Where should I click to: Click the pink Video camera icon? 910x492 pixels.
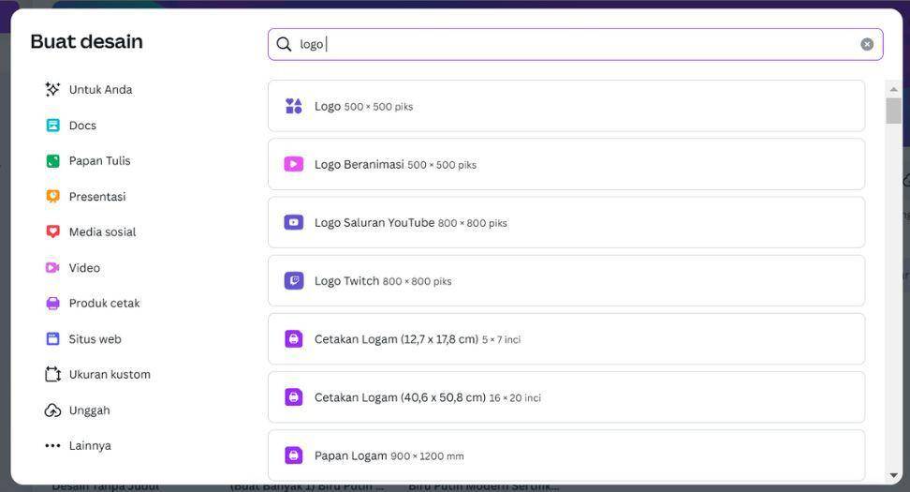(52, 268)
